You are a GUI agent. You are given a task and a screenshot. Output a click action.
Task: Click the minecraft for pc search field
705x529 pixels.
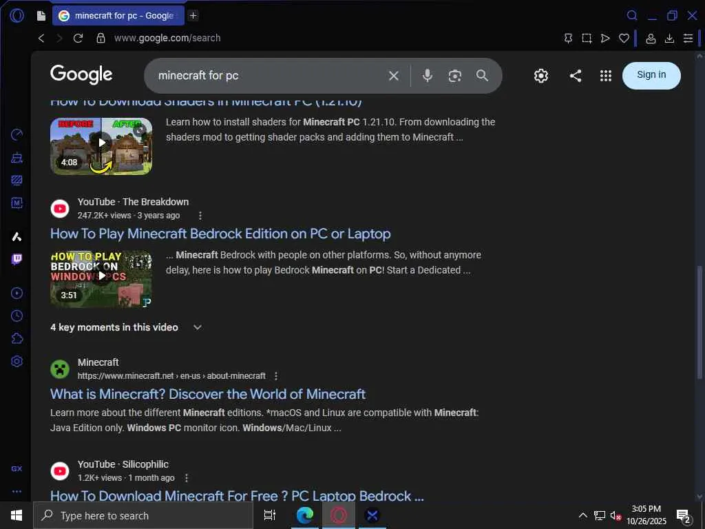(270, 76)
